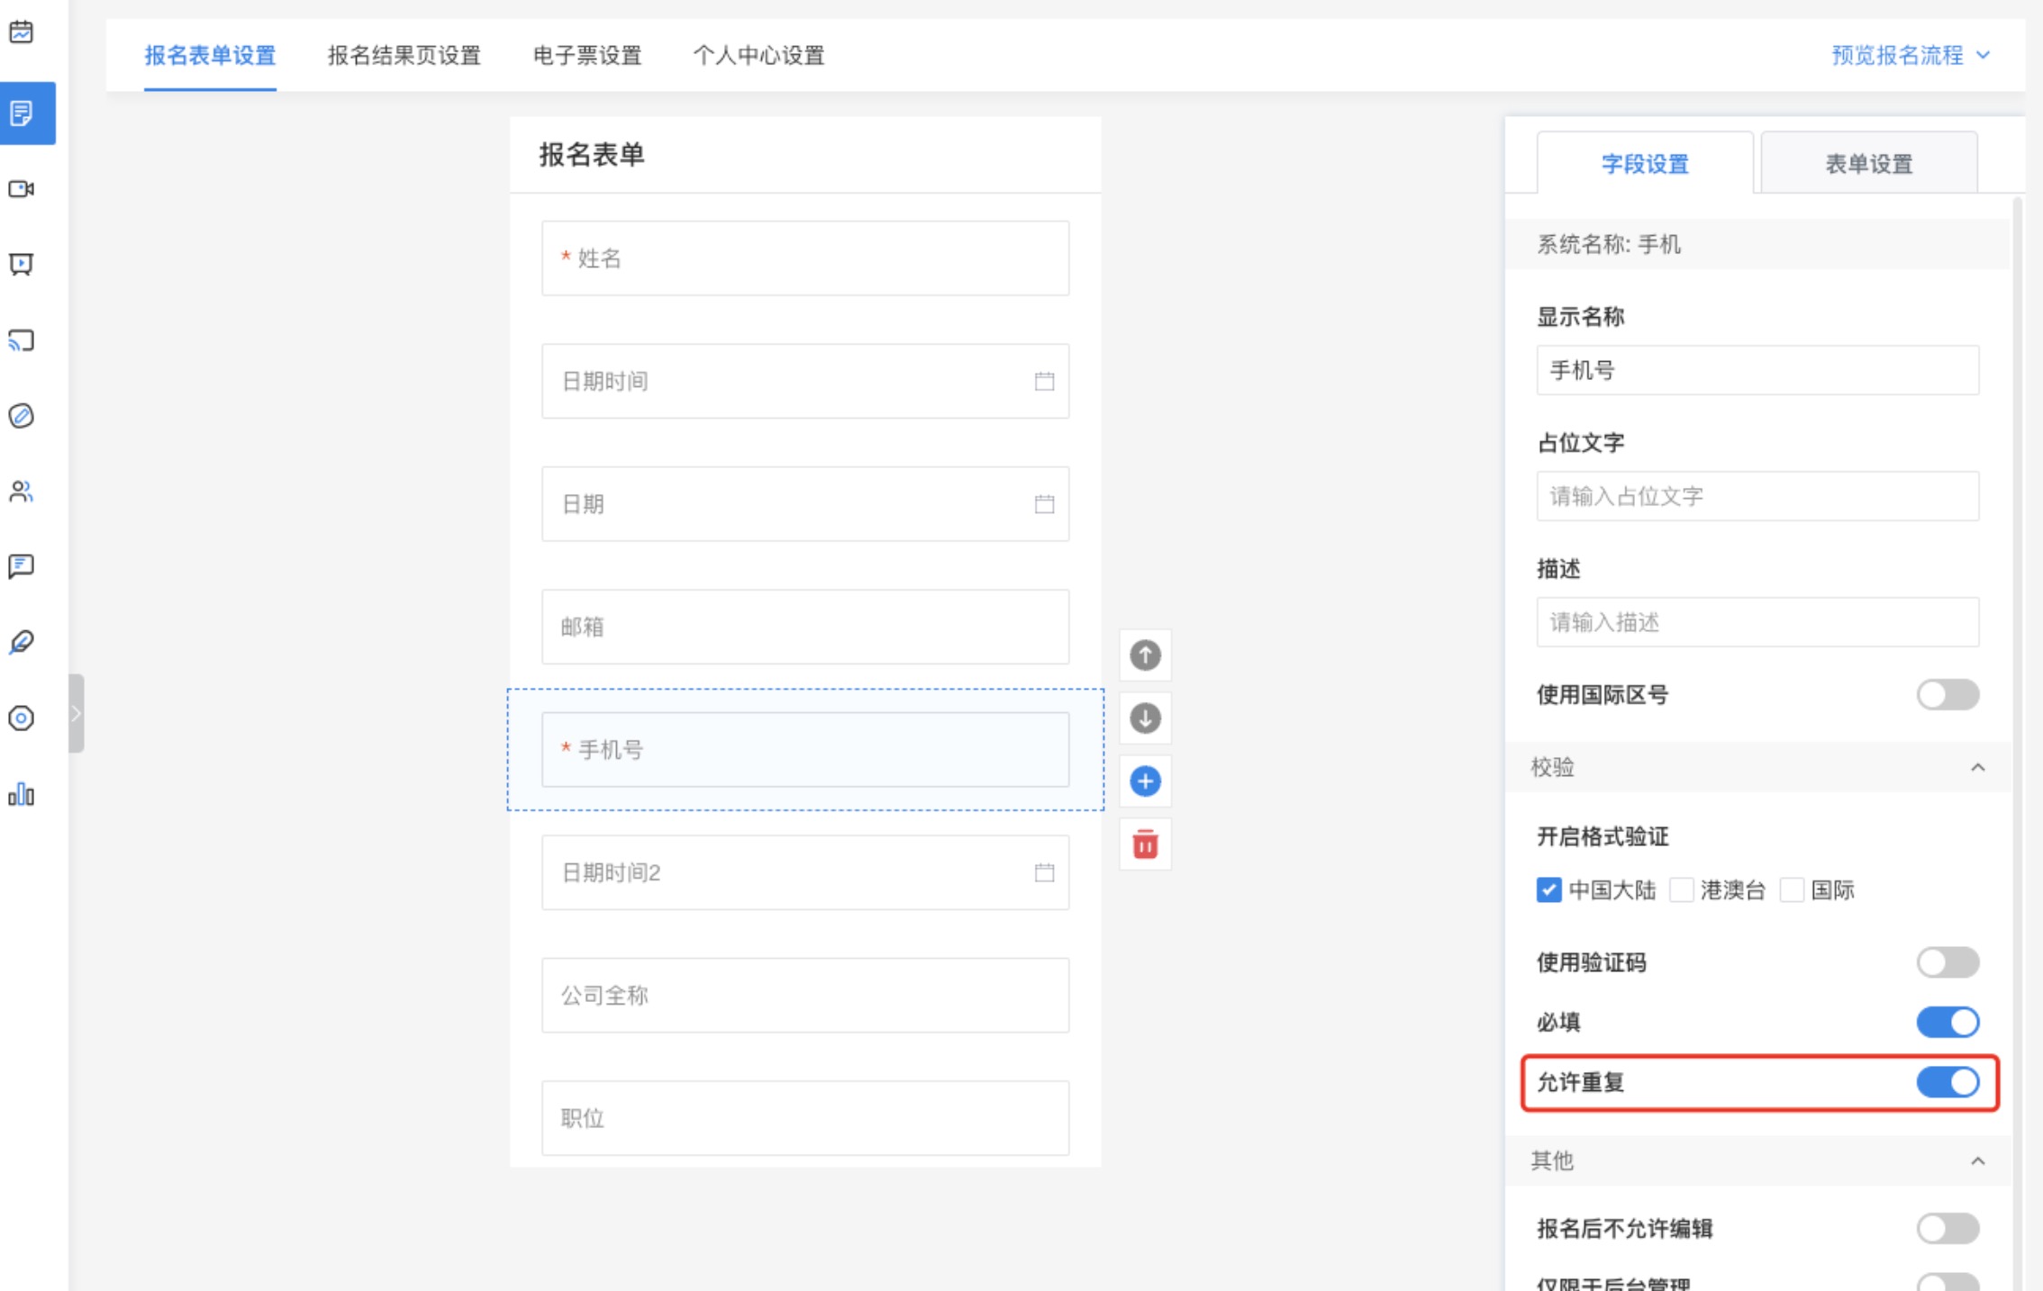The width and height of the screenshot is (2043, 1291).
Task: Click the 占位文字 input field
Action: coord(1757,496)
